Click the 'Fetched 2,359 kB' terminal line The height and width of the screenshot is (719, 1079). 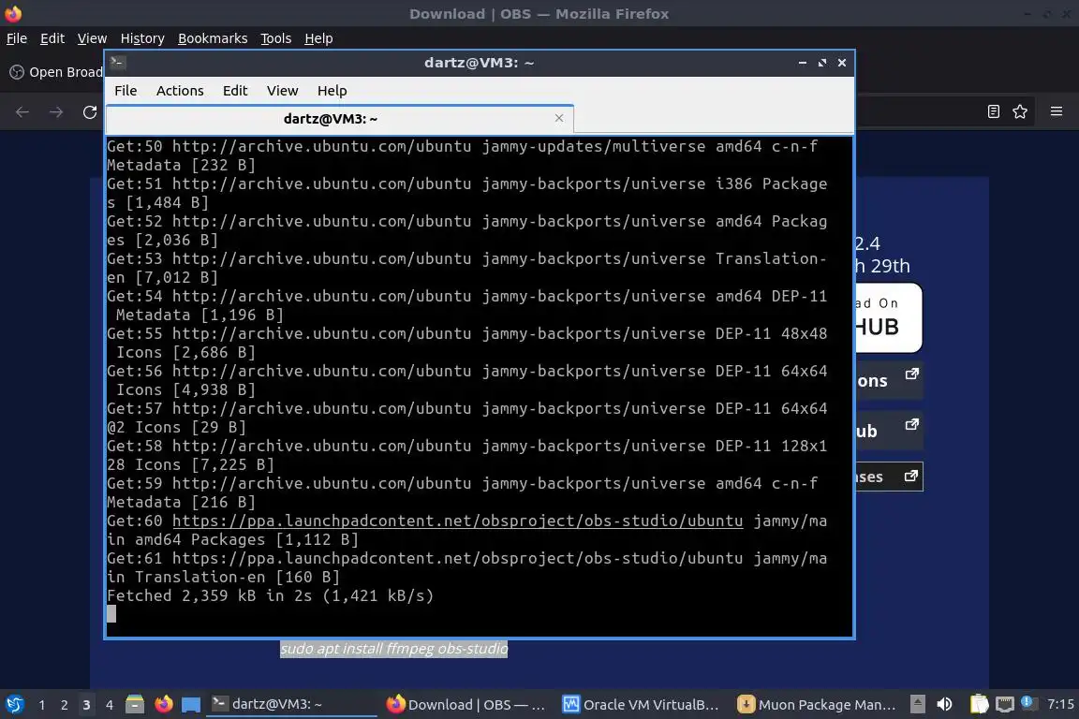click(271, 595)
